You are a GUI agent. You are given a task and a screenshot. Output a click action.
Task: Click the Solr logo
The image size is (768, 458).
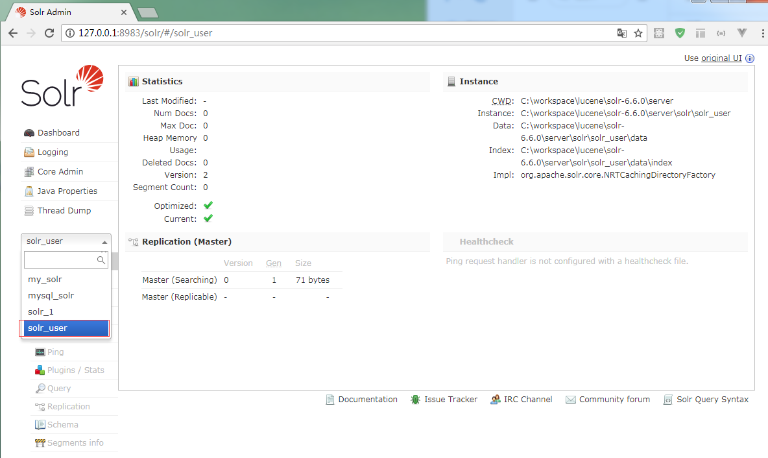(x=62, y=86)
